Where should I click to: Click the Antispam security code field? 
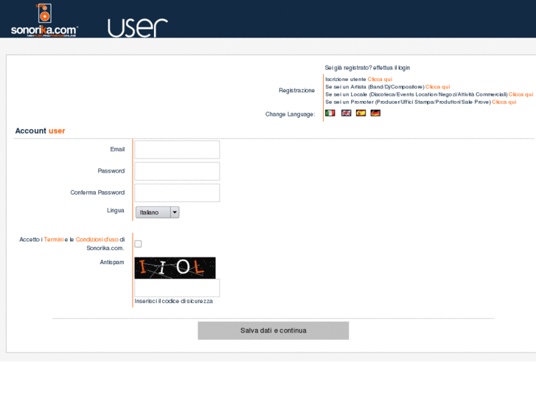click(177, 288)
